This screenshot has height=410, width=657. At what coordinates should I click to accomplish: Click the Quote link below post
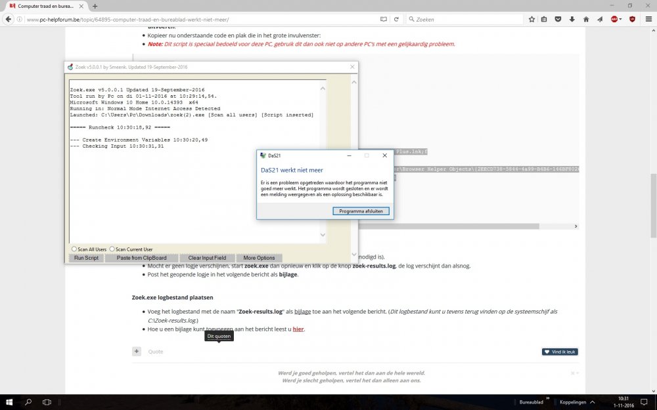pos(156,352)
